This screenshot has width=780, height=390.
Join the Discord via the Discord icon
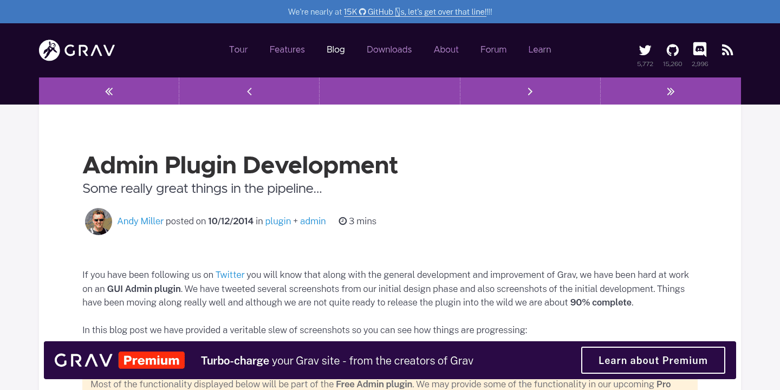[699, 49]
